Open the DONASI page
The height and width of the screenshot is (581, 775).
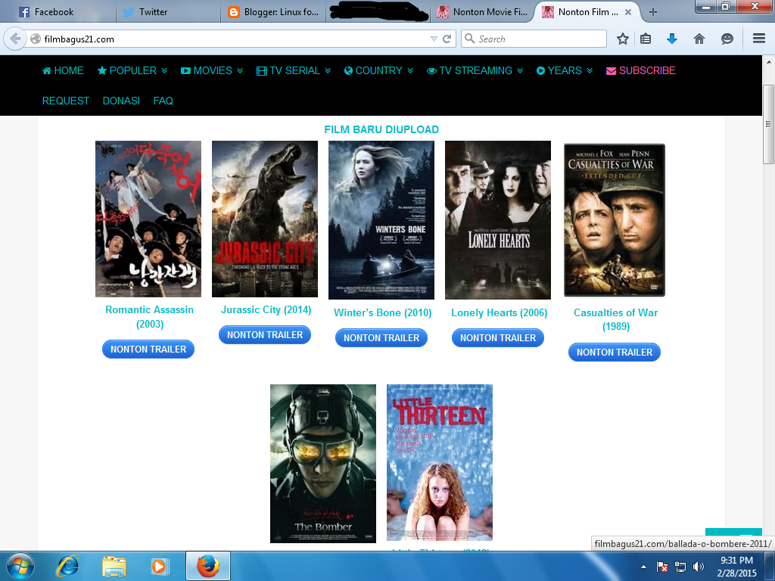121,101
